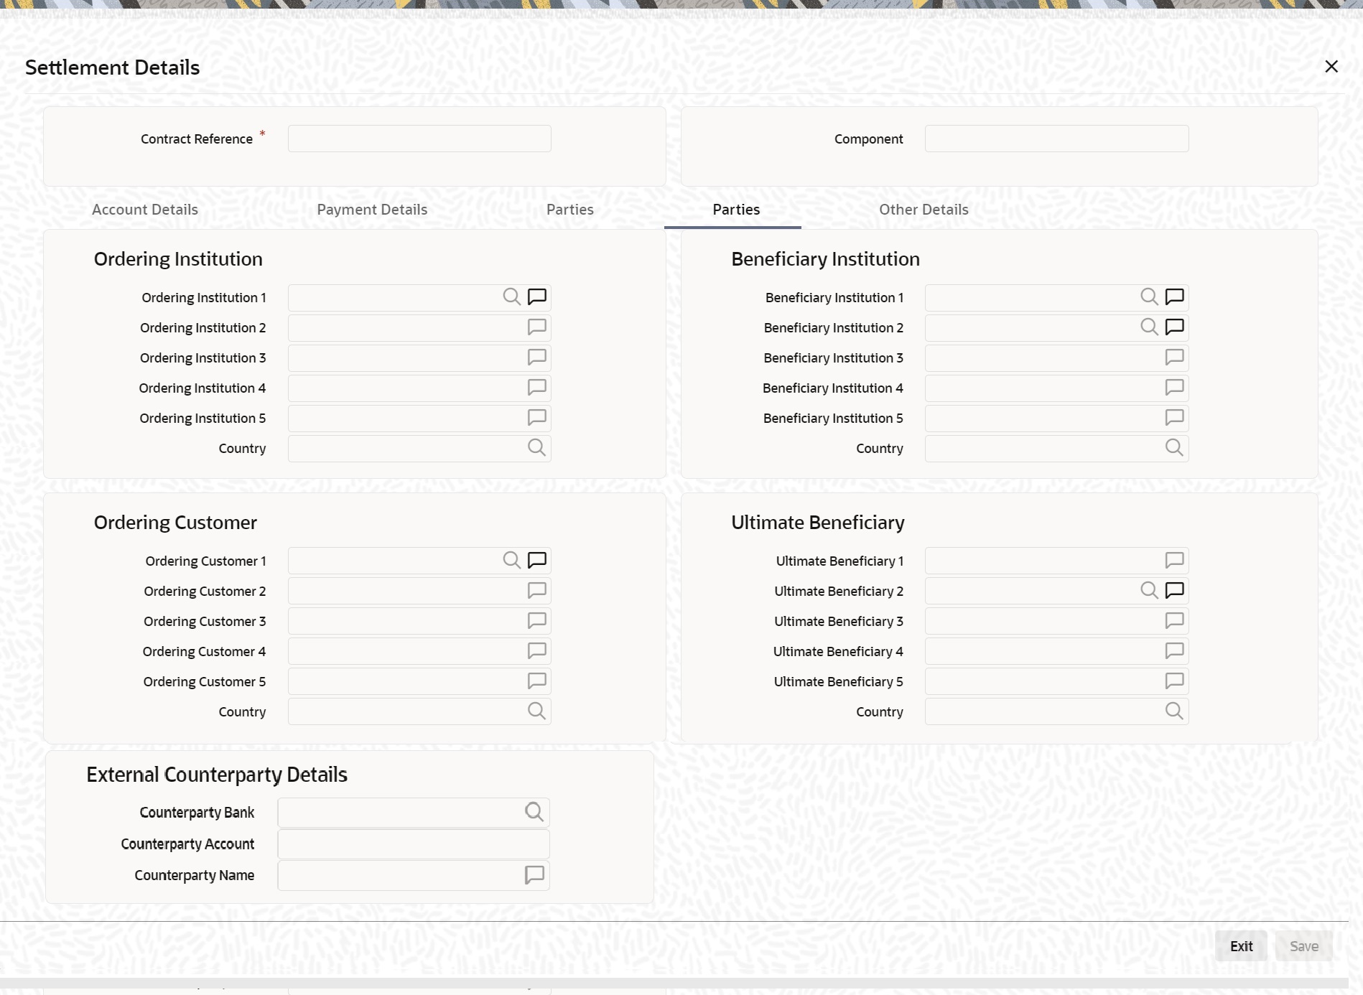Open the Ordering Customer 4 text editor popup

click(537, 651)
